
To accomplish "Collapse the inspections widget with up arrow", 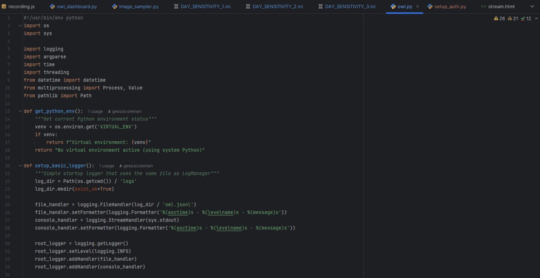I will (x=536, y=18).
